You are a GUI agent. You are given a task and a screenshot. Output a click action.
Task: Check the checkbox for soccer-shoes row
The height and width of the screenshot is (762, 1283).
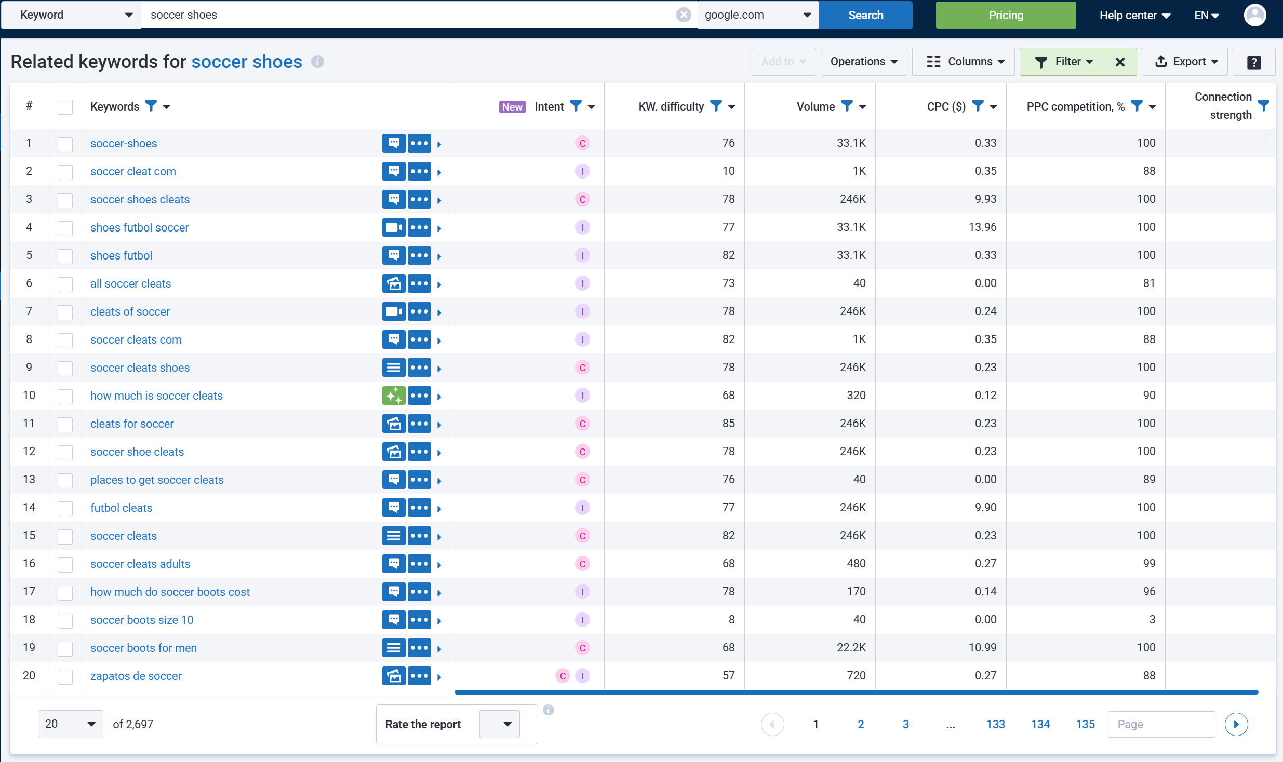[65, 144]
